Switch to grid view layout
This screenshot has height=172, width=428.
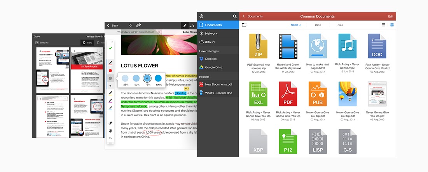tap(392, 25)
